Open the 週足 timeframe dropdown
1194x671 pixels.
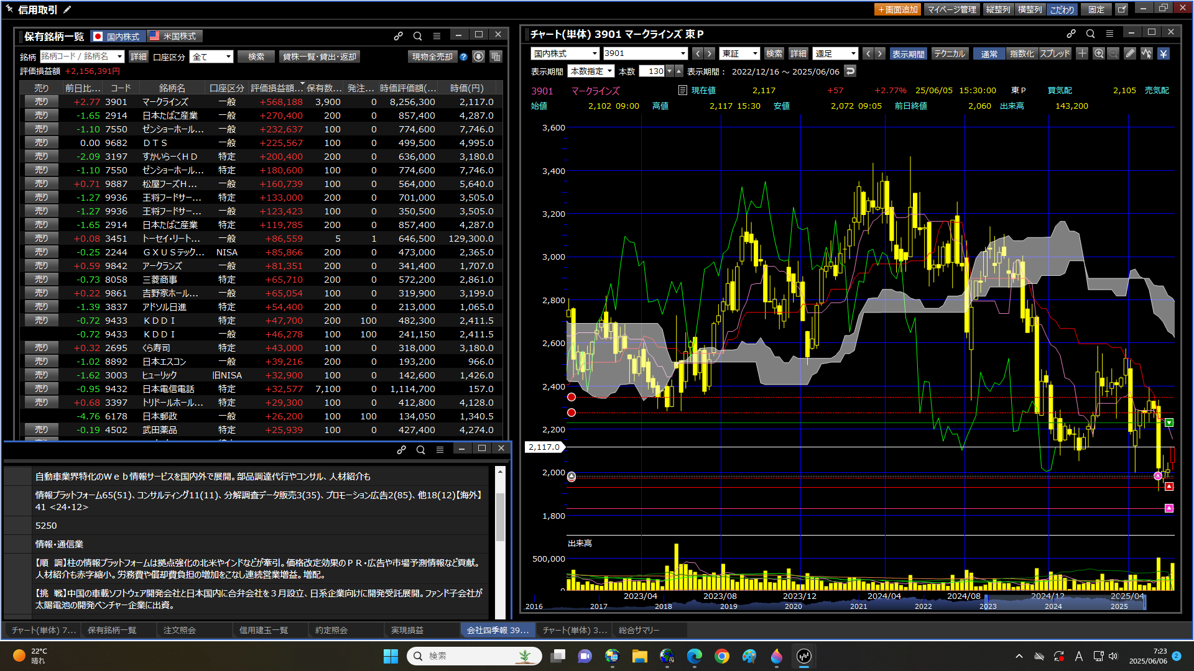[836, 54]
